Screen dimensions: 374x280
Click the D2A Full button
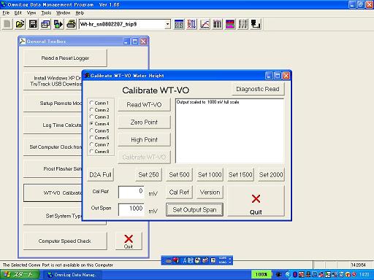[100, 174]
